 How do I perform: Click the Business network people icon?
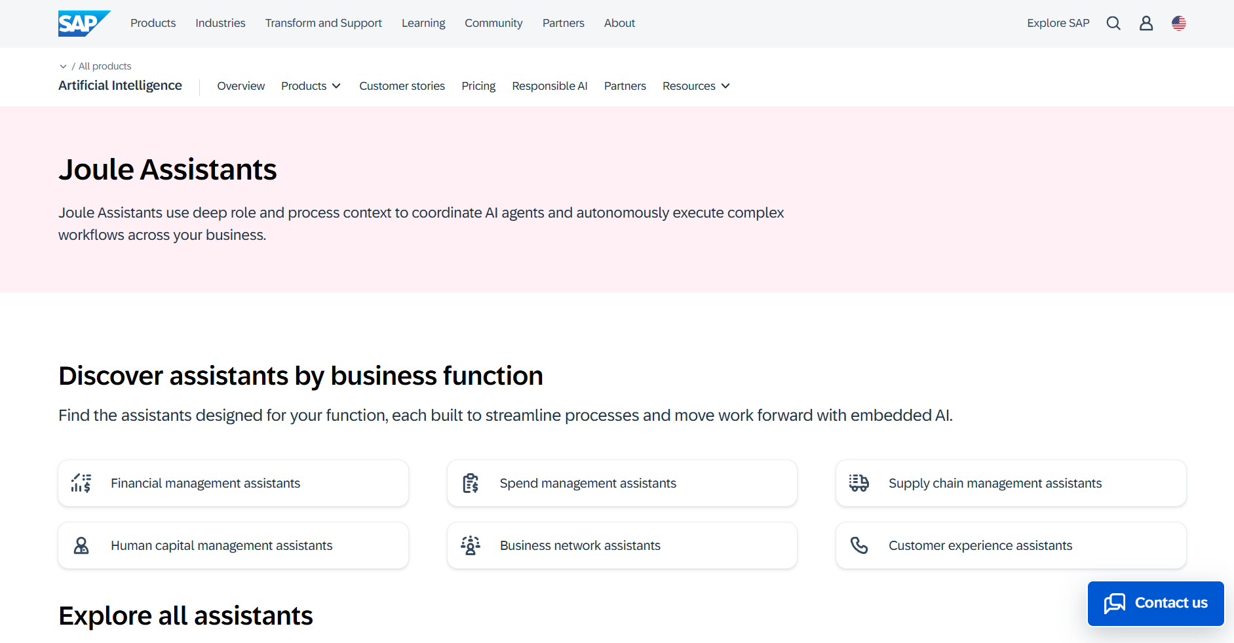point(471,545)
